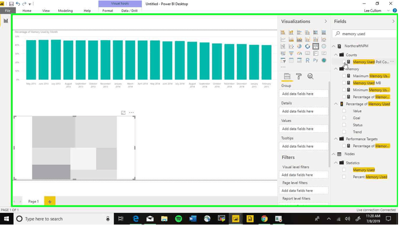Collapse the NorthcraftNPM table
Screen dimensions: 399x225
point(334,46)
